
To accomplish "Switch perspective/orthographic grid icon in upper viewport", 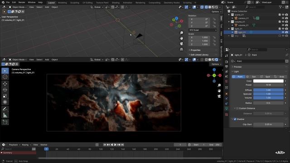I will coord(181,49).
